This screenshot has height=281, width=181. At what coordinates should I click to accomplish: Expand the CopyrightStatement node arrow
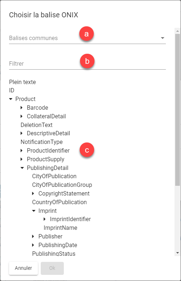coord(33,194)
